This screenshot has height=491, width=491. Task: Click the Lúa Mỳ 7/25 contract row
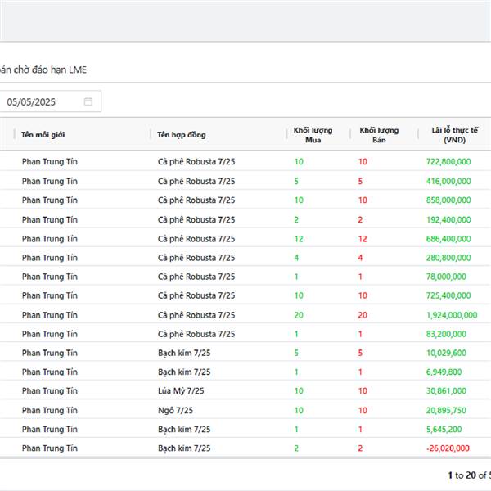tap(245, 391)
